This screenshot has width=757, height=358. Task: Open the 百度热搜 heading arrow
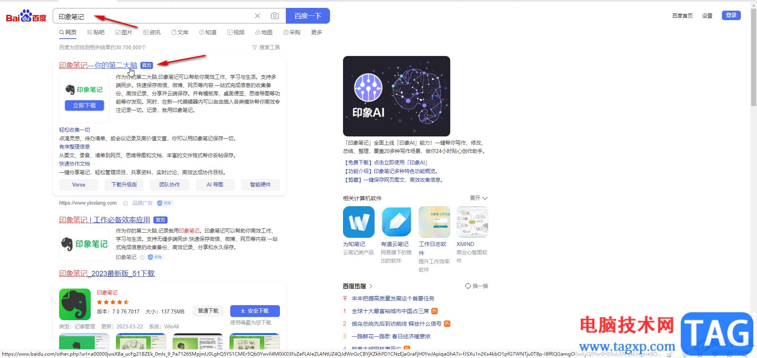click(371, 286)
